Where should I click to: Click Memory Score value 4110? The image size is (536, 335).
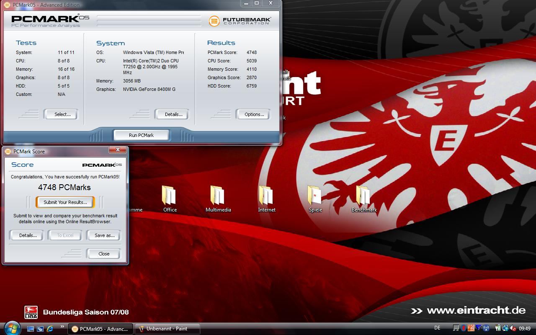252,69
